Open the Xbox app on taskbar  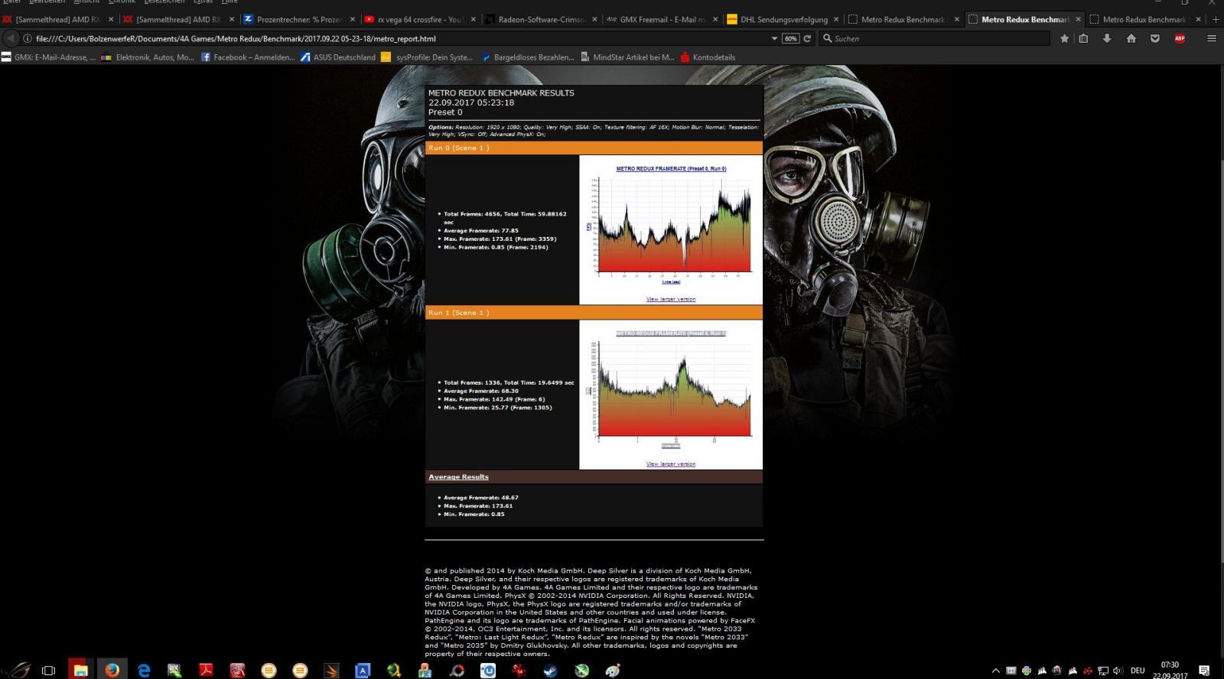pos(581,671)
